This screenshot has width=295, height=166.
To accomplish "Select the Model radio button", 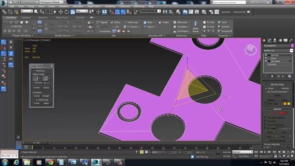I will tap(266, 88).
